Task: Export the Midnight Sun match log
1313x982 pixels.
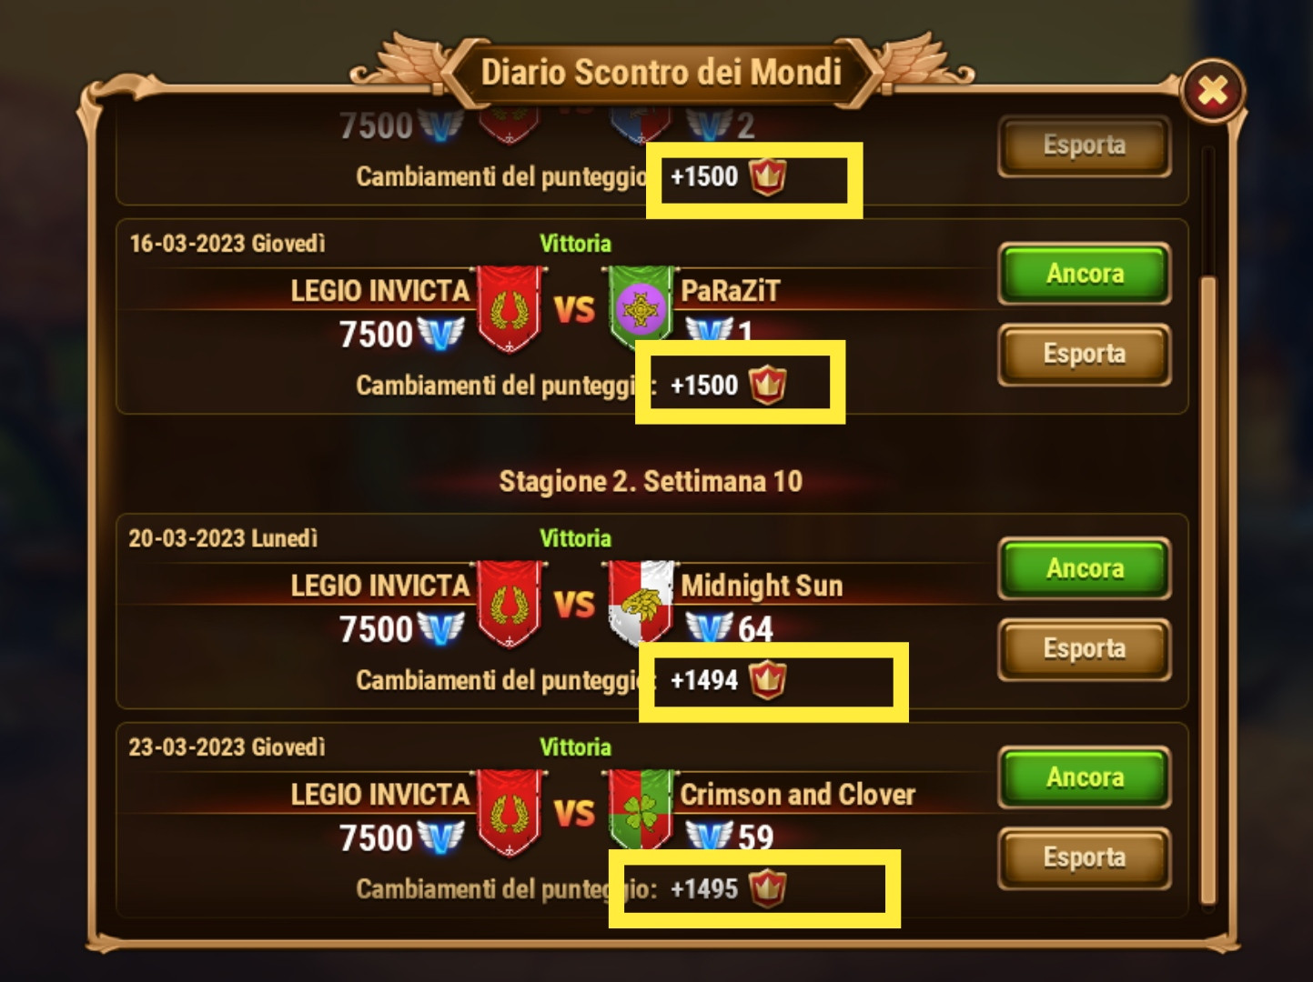Action: click(1084, 648)
